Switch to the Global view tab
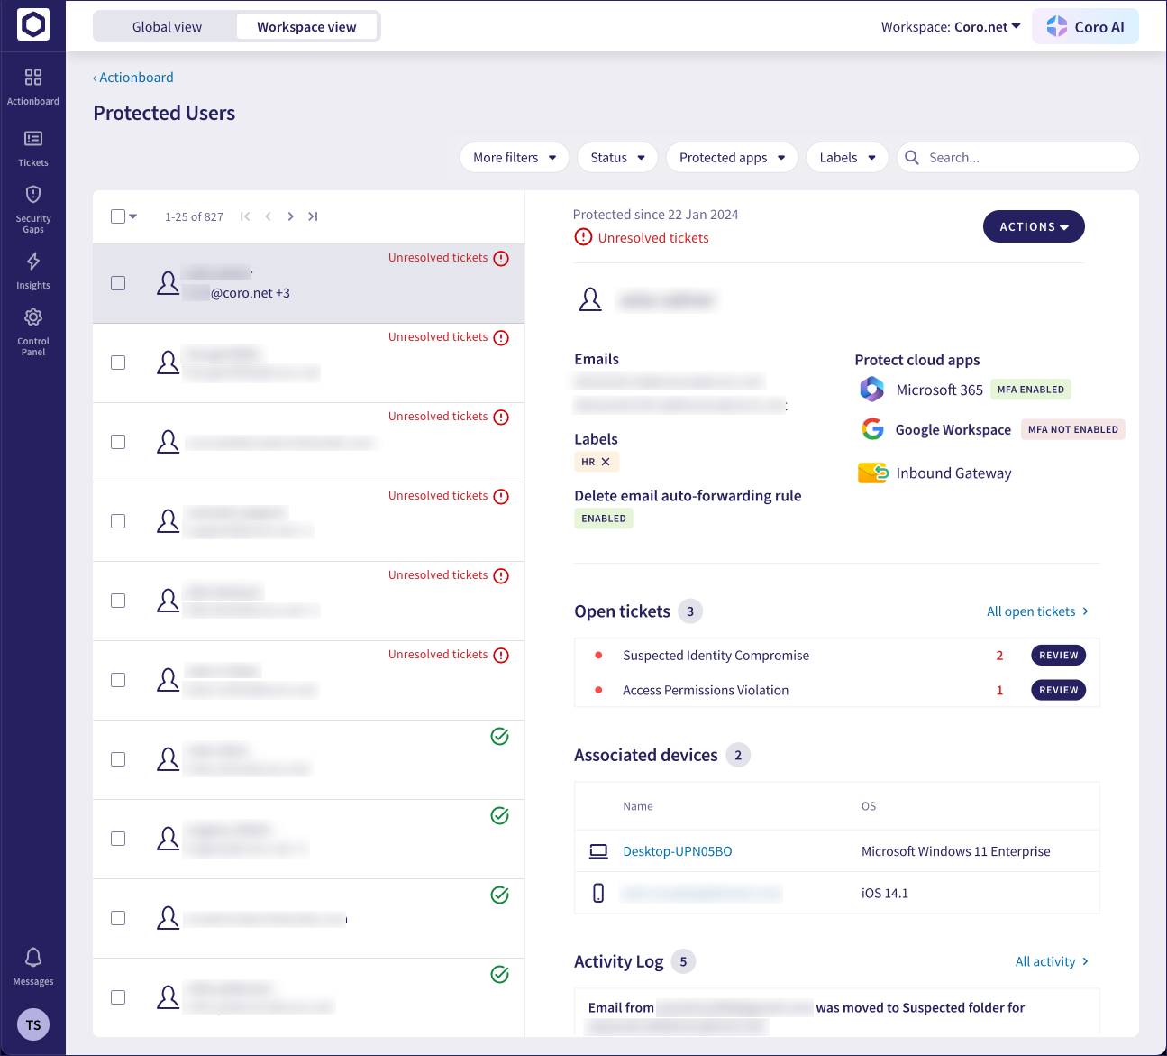Viewport: 1167px width, 1056px height. [167, 26]
